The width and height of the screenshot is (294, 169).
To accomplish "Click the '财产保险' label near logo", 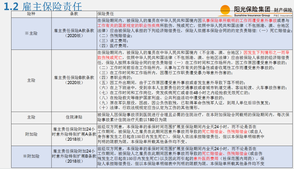I will [283, 10].
